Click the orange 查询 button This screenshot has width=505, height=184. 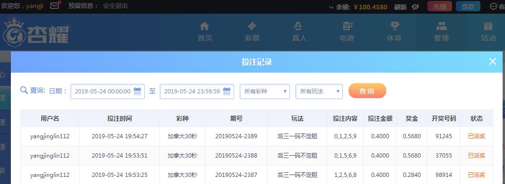point(367,91)
